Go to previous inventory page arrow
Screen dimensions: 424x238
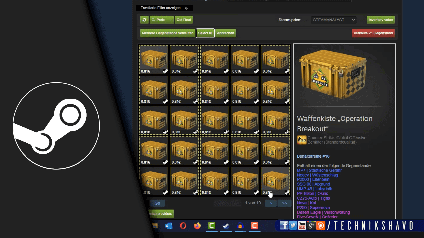tap(235, 203)
